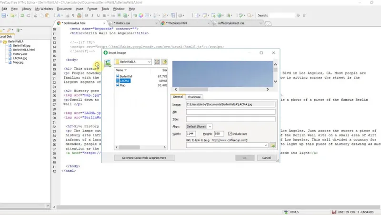The width and height of the screenshot is (381, 215).
Task: Open the BerlinWallLA folder dropdown
Action: click(133, 62)
